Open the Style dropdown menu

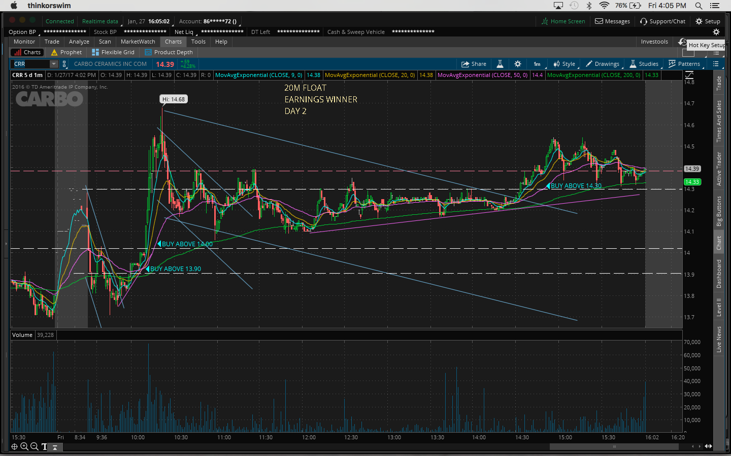point(564,64)
